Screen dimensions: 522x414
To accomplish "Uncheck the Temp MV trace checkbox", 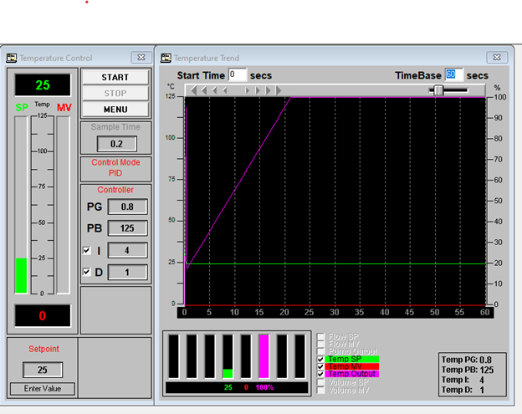I will click(320, 366).
